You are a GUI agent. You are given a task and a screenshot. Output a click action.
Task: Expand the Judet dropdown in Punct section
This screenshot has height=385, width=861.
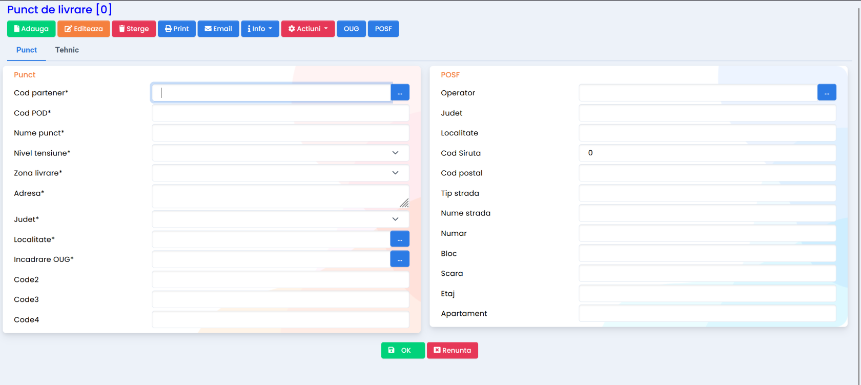pyautogui.click(x=280, y=219)
